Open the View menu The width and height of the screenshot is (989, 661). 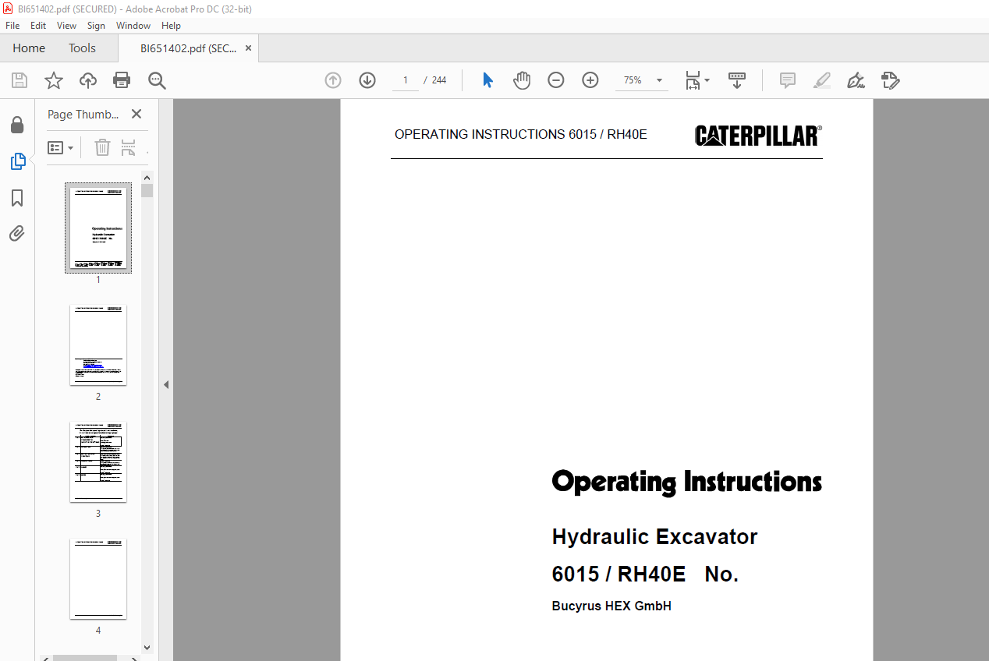[67, 26]
